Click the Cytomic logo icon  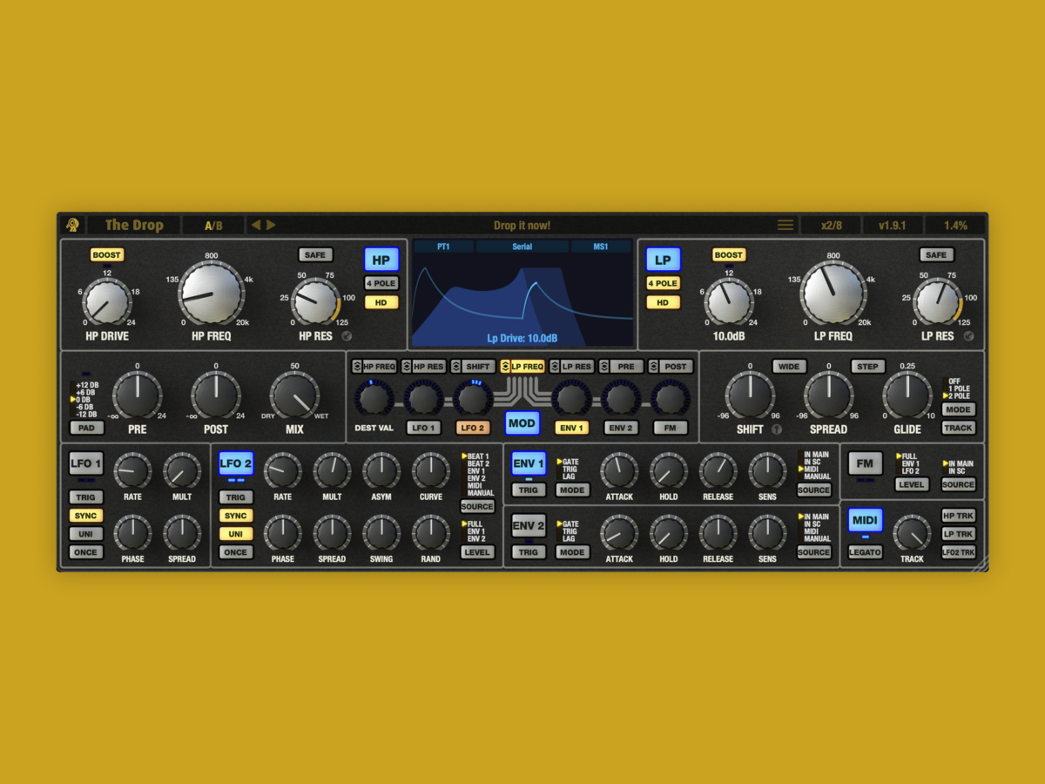pos(72,225)
